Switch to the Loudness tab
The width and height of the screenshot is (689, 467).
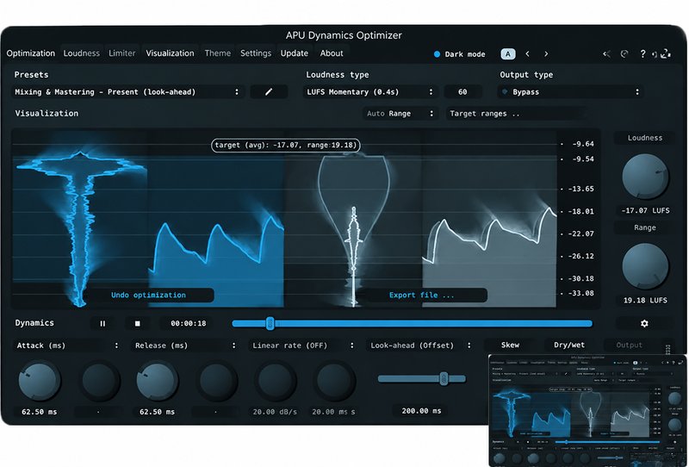(82, 53)
